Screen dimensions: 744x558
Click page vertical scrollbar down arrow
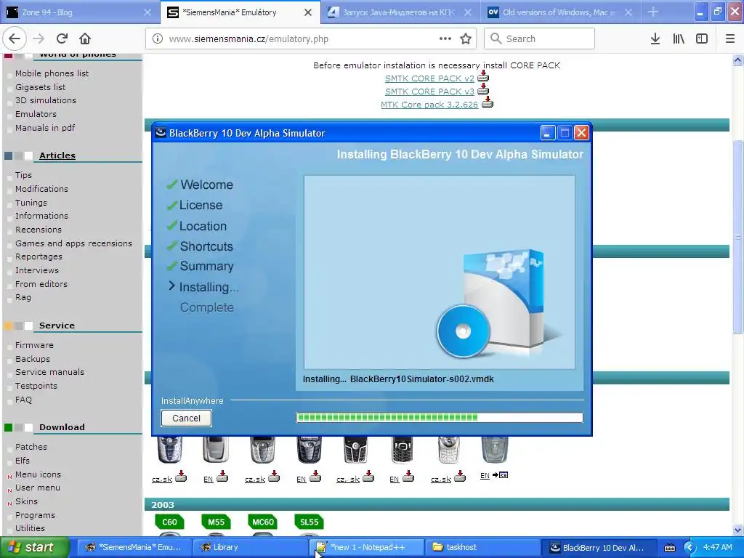pyautogui.click(x=737, y=530)
